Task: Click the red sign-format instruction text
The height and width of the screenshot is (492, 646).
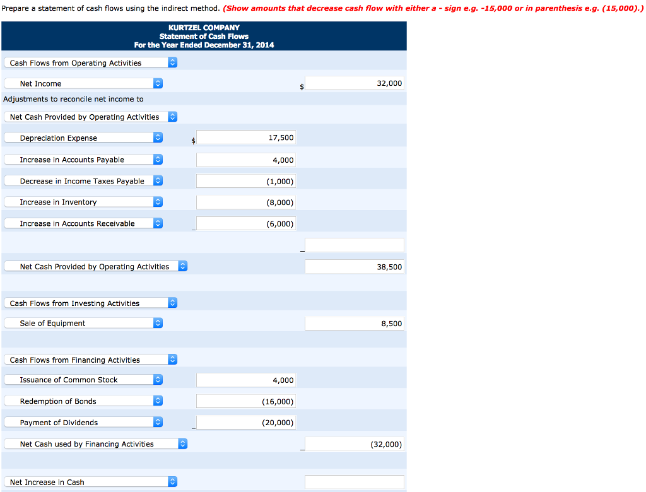Action: [433, 8]
